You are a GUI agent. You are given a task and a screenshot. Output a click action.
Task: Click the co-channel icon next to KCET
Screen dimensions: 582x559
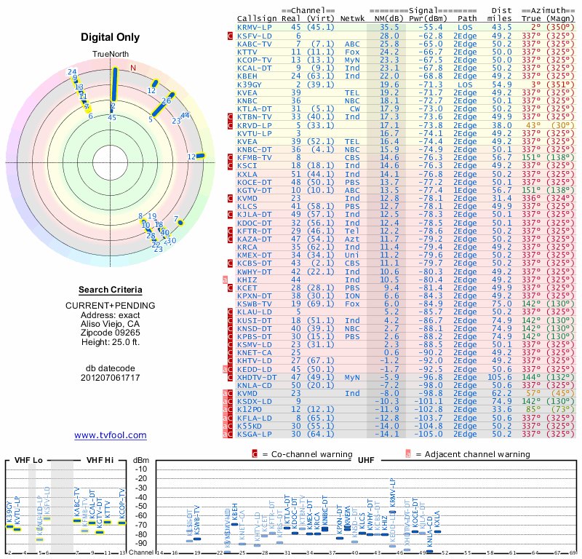coord(230,288)
